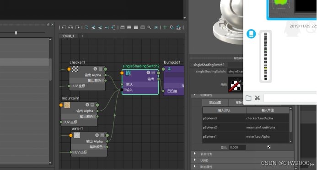317x170 pixels.
Task: Click the blue phone avatar in chat
Action: [x=251, y=34]
